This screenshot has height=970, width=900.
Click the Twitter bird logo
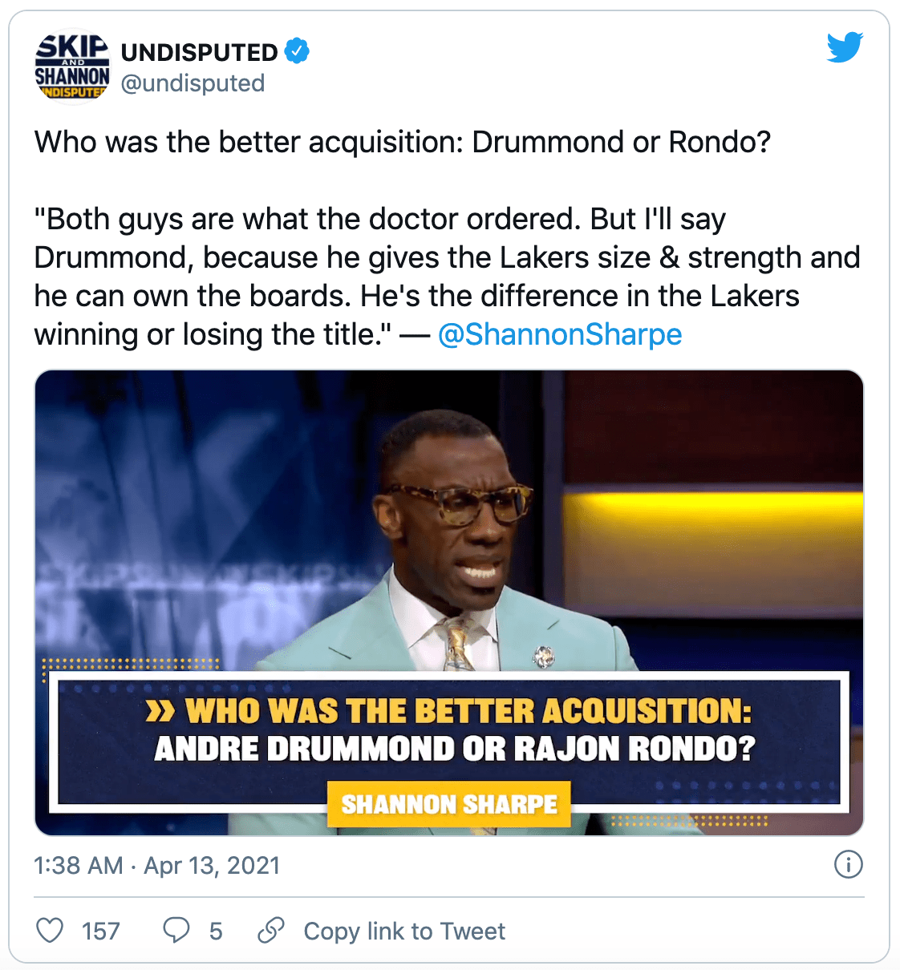pos(845,47)
